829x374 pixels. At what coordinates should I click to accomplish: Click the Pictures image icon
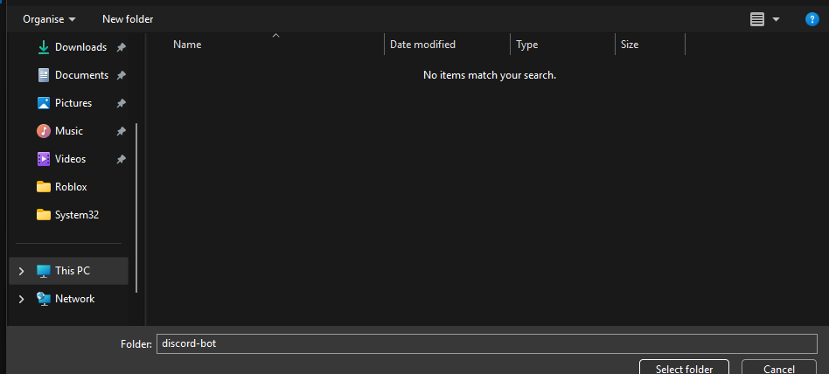click(44, 103)
